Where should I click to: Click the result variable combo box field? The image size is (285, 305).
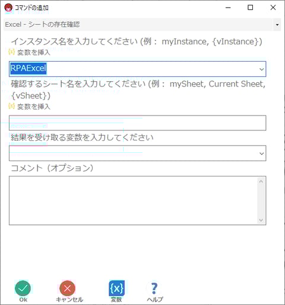(137, 153)
